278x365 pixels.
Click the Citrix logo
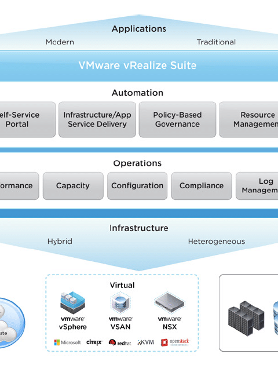coord(94,342)
